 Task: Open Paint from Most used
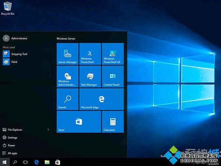pos(10,62)
